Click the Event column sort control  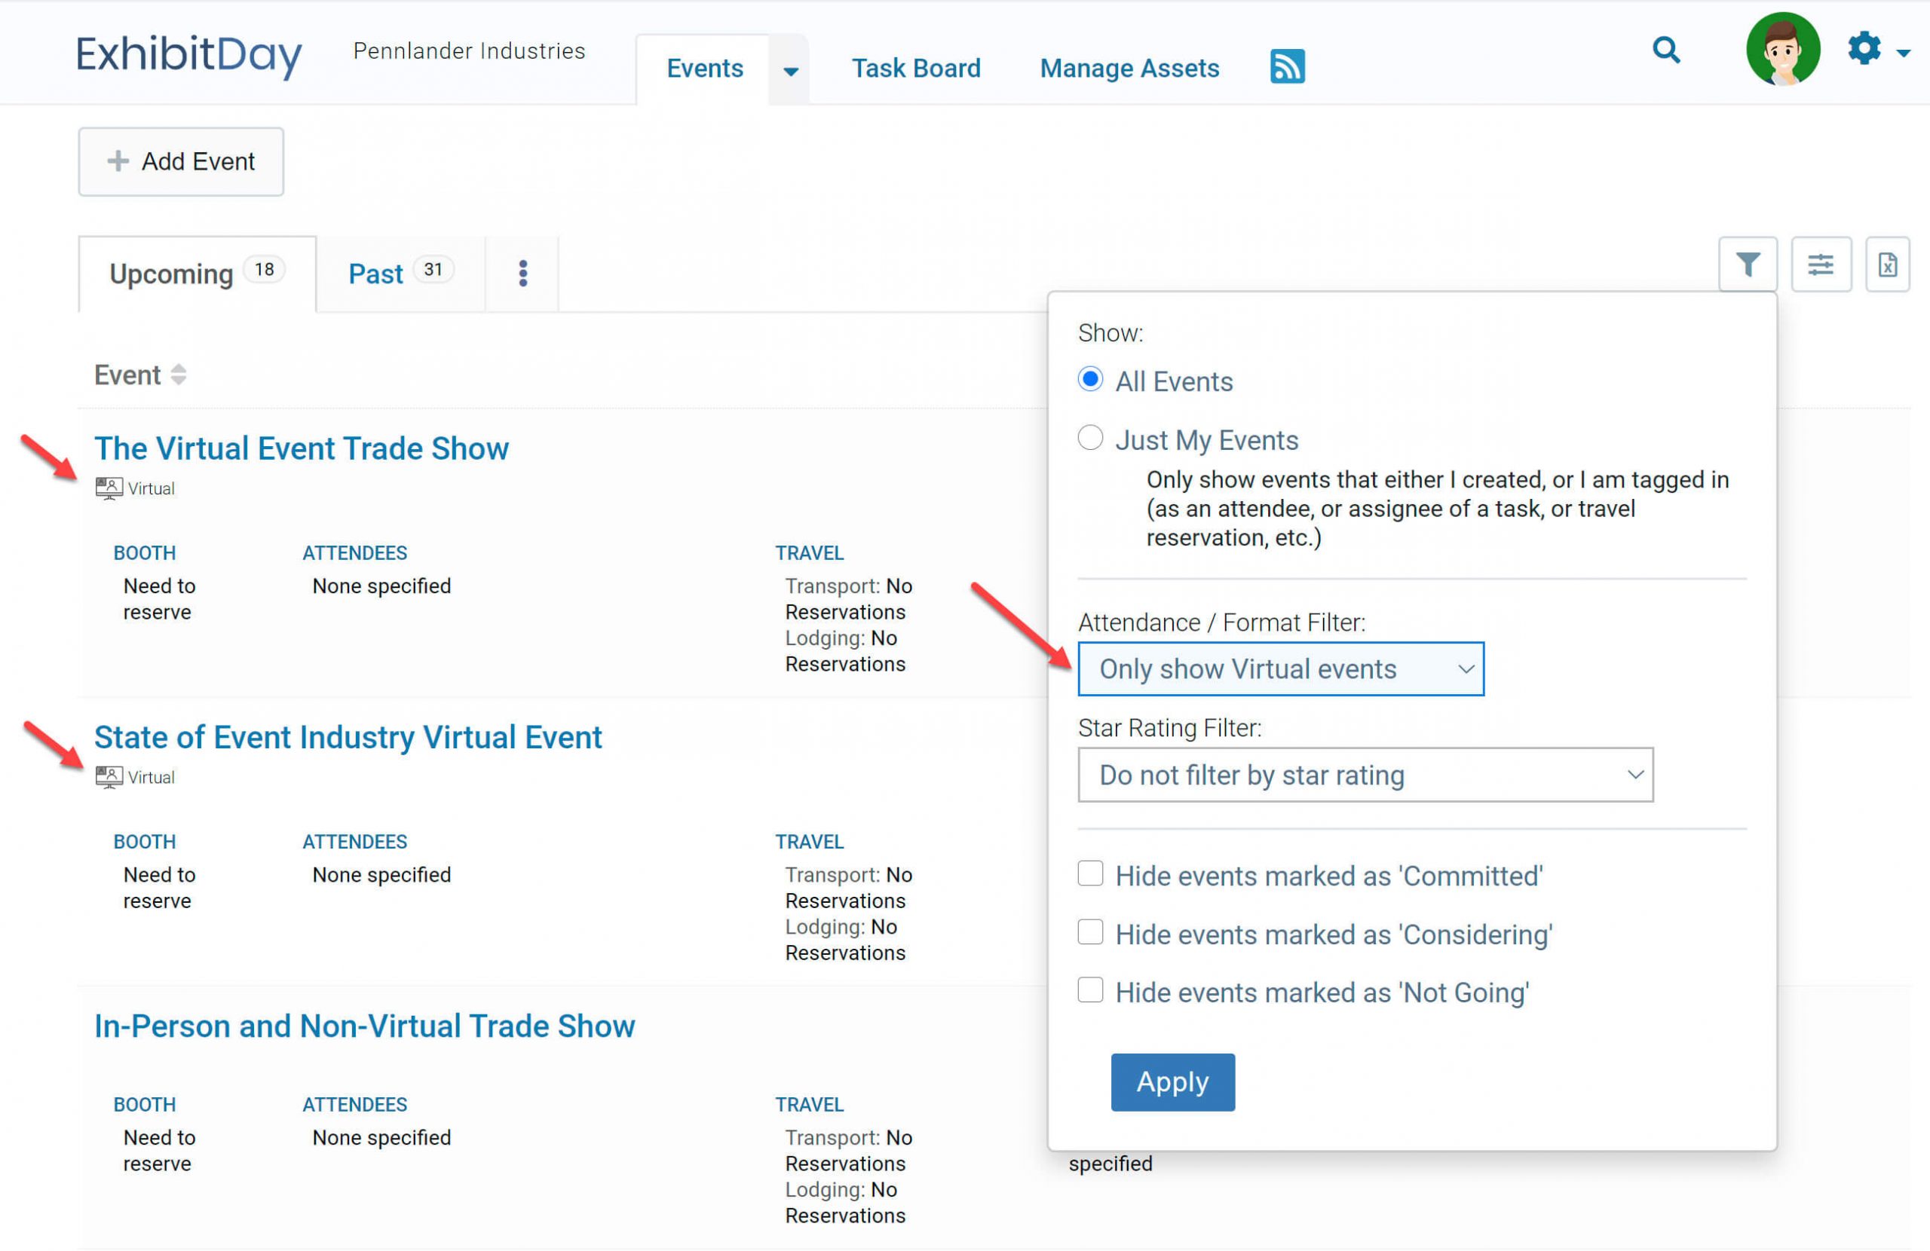click(179, 375)
